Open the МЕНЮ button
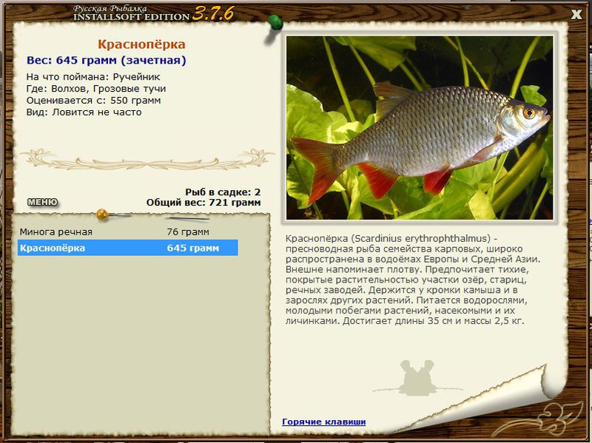This screenshot has width=592, height=443. click(x=43, y=202)
